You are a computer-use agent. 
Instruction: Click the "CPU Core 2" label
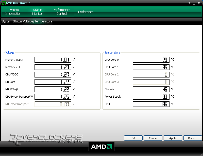[x=112, y=74]
